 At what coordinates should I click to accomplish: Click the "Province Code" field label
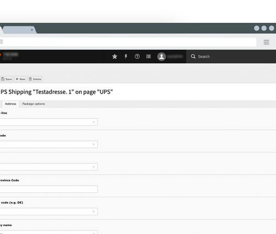(x=9, y=180)
